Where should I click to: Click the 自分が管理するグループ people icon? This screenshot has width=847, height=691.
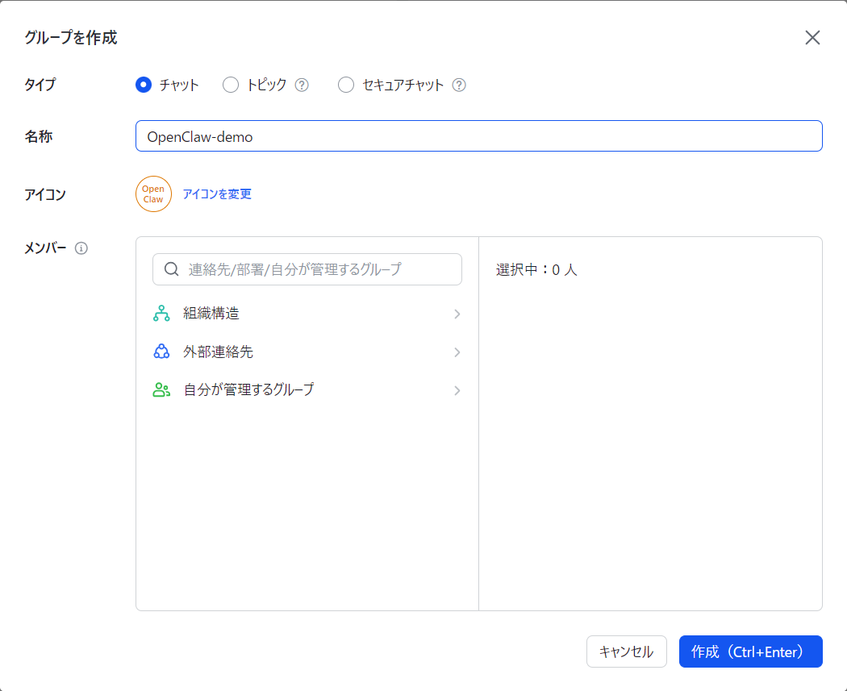coord(161,389)
